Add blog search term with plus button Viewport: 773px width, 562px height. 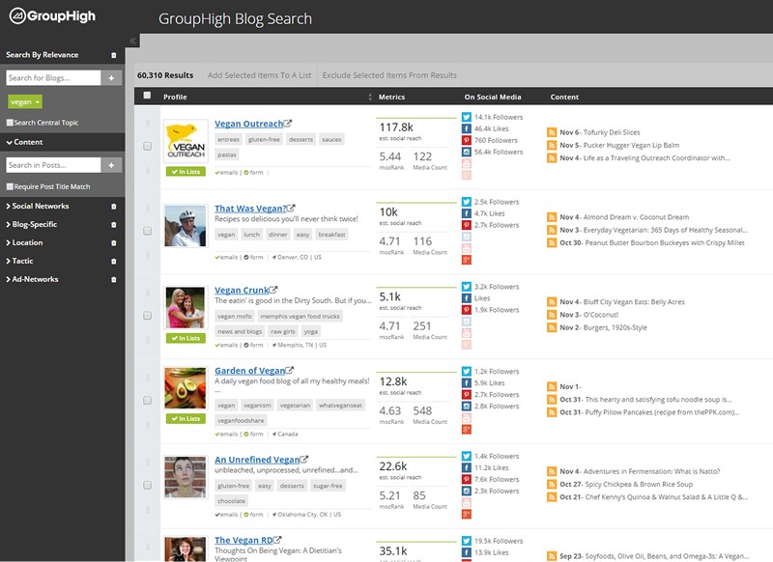click(x=111, y=78)
